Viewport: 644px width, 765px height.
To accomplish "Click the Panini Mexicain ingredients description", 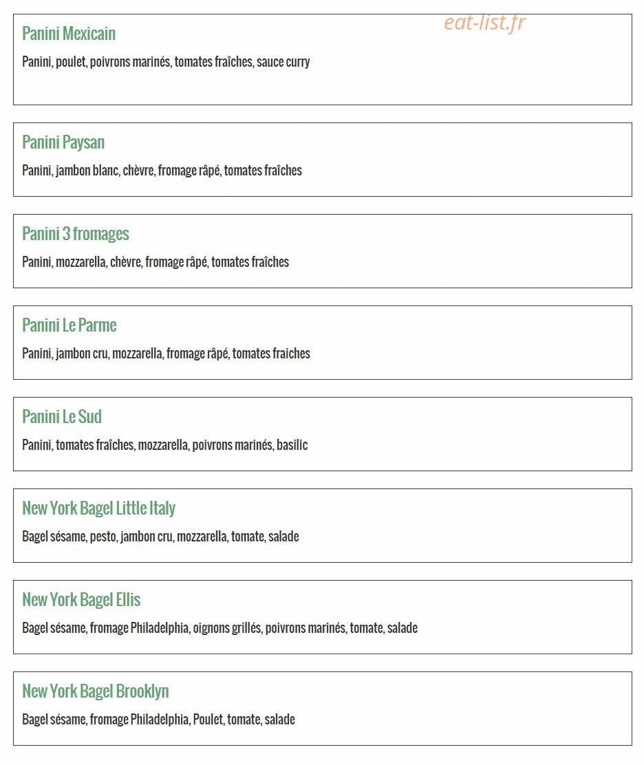I will point(166,62).
